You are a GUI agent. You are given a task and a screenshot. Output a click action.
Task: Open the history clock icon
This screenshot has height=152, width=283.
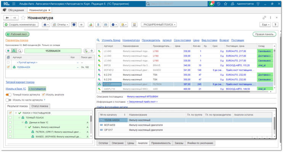[x=219, y=4]
